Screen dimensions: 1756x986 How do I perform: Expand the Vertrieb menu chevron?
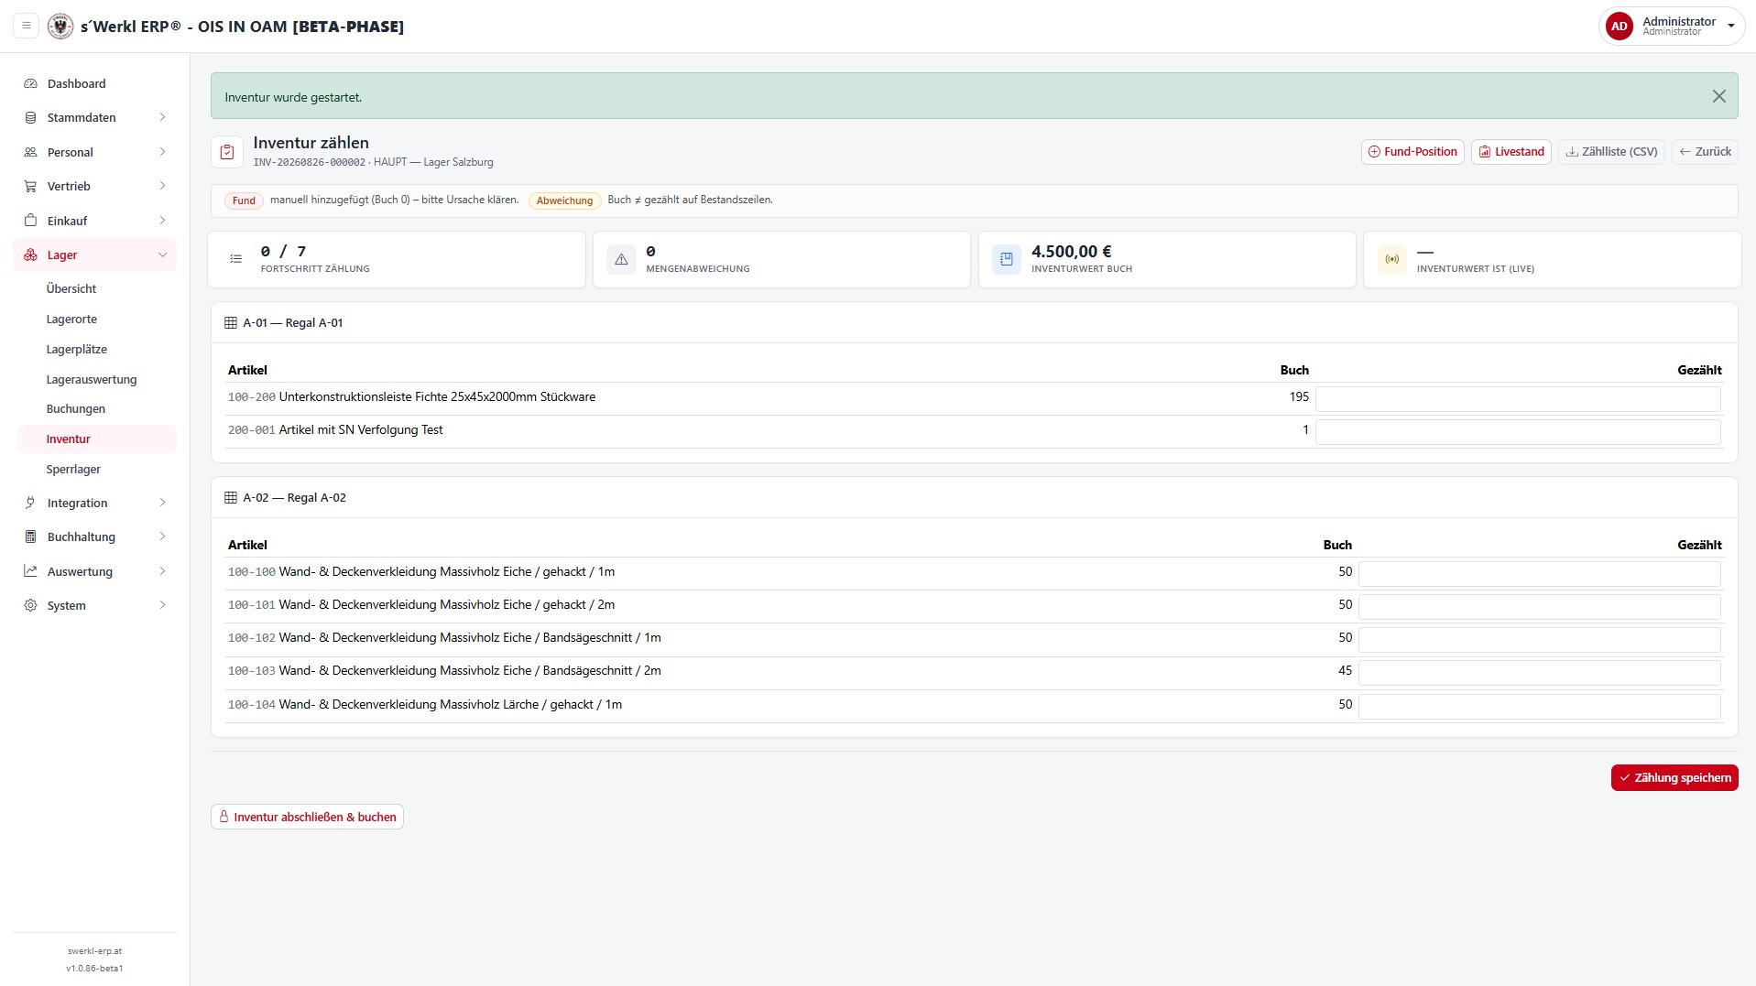162,186
